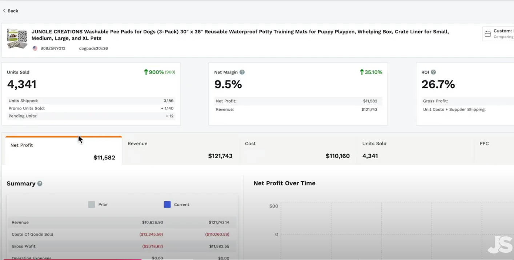The width and height of the screenshot is (514, 260).
Task: Click Net Profit $11,582 in Net Margin card
Action: [x=370, y=101]
